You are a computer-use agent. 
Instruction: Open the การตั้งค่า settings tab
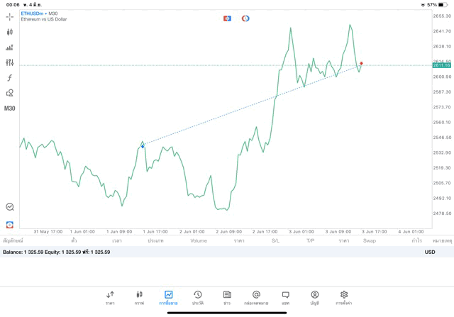pos(344,297)
